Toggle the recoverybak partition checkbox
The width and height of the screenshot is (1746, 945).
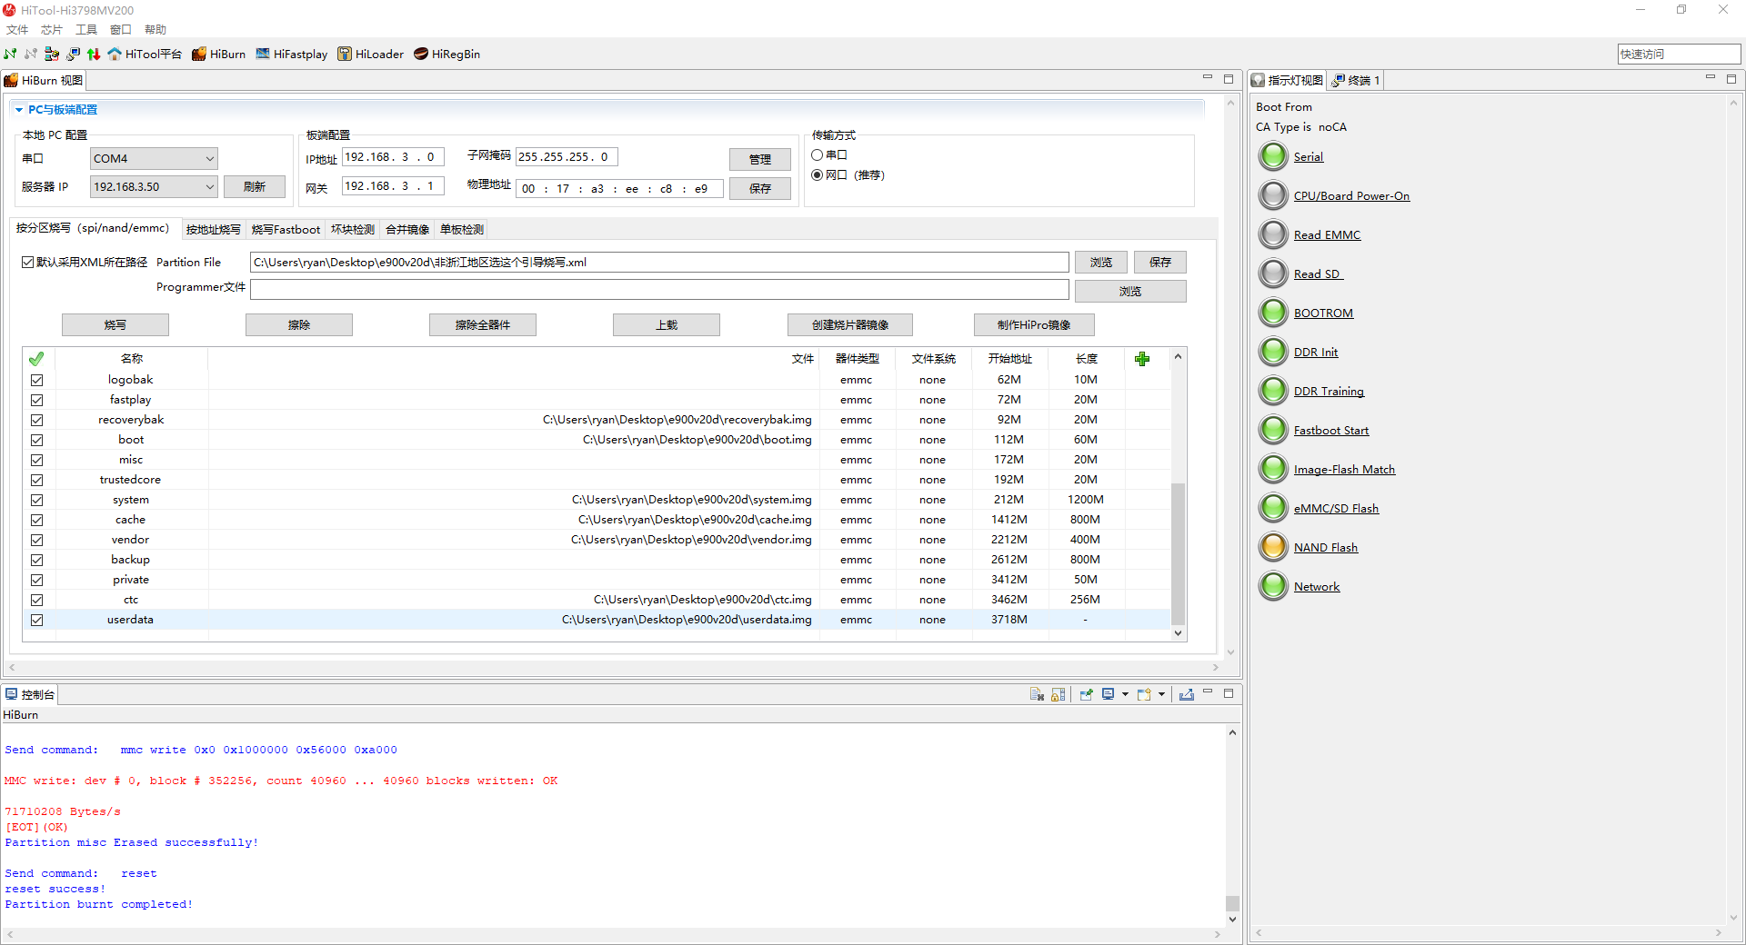37,420
